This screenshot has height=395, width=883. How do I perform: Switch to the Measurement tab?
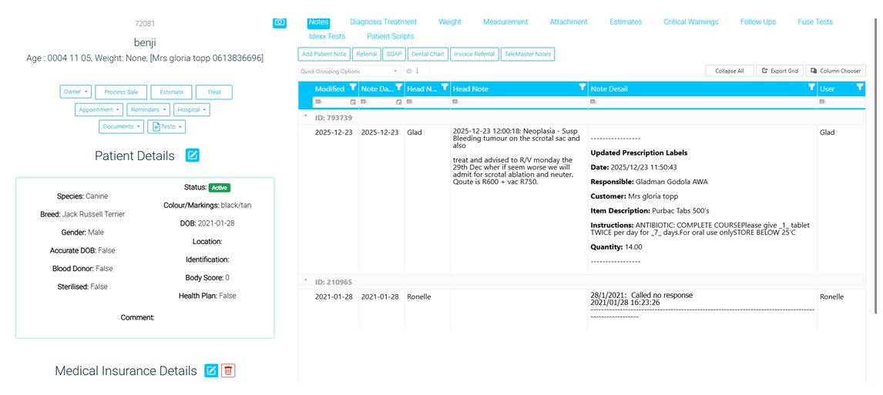tap(505, 22)
